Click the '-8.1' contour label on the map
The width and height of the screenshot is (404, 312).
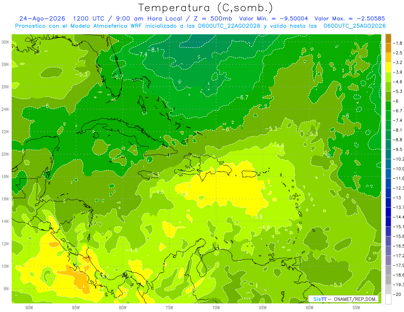click(154, 50)
